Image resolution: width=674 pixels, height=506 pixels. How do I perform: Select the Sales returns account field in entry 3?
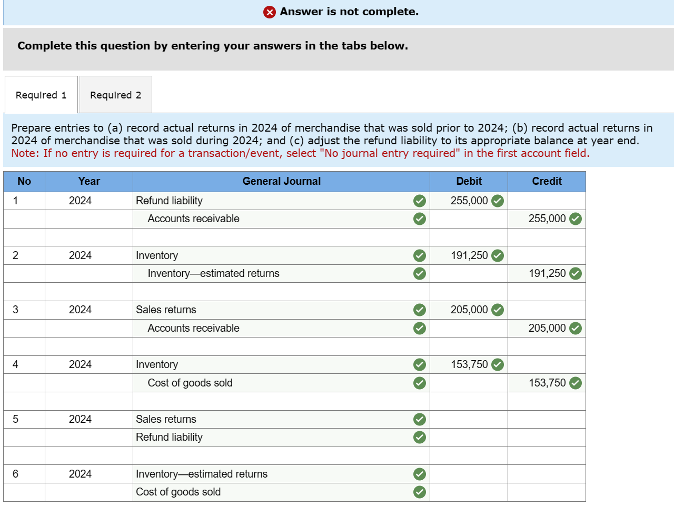281,310
